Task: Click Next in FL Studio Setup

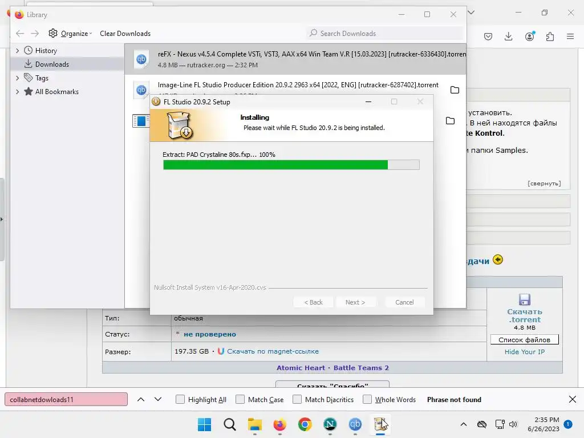Action: [x=355, y=302]
